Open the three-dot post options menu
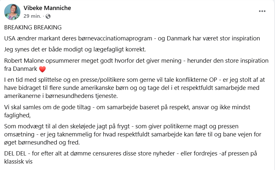 pyautogui.click(x=262, y=11)
